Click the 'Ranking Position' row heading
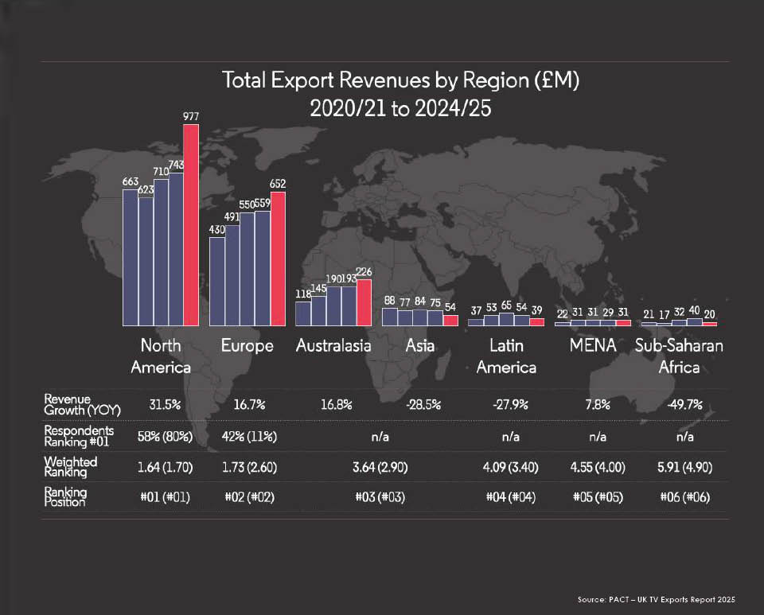The height and width of the screenshot is (615, 764). [65, 496]
